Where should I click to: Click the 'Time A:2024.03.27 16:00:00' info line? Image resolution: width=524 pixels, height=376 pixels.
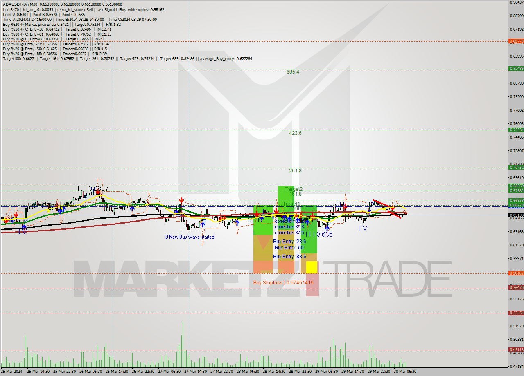[x=79, y=19]
